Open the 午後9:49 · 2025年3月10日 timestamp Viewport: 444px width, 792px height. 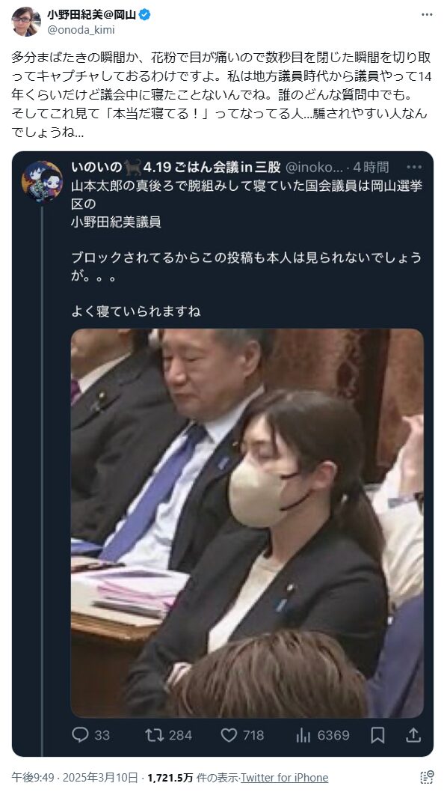74,777
